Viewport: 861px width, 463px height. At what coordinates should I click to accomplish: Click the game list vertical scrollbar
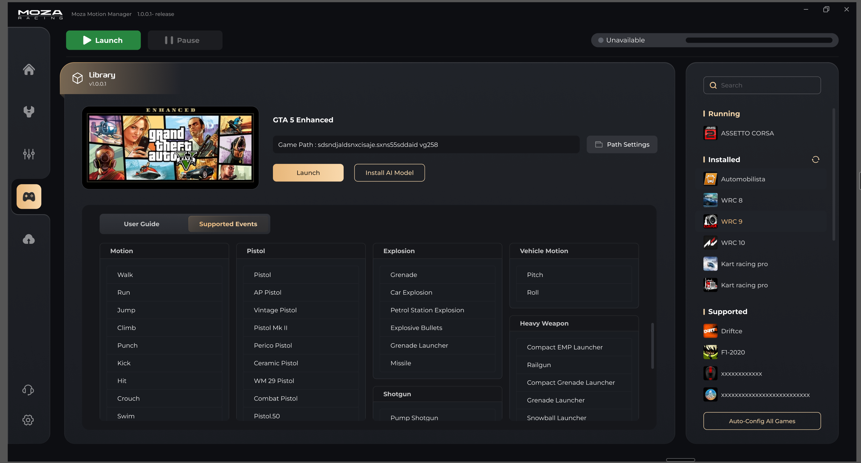834,174
